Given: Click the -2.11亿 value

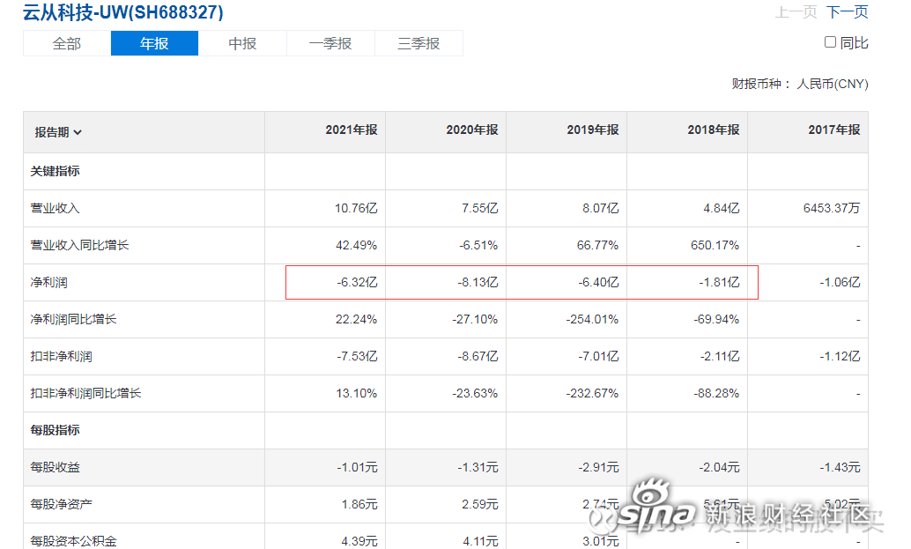Looking at the screenshot, I should (x=719, y=356).
